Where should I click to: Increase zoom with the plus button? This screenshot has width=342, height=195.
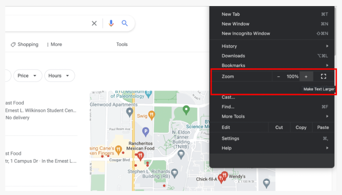(x=306, y=77)
